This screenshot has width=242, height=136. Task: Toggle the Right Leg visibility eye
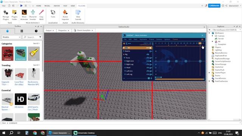pos(148,65)
